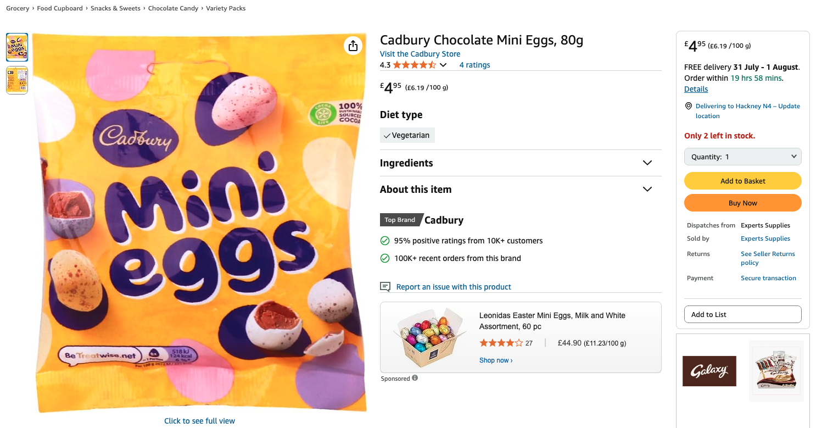Viewport: 816px width, 428px height.
Task: Open ratings breakdown chevron next to stars
Action: [x=443, y=65]
